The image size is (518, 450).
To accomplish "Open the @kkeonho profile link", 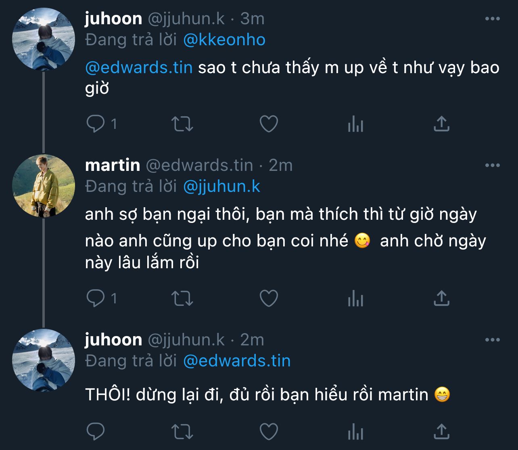I will (224, 40).
